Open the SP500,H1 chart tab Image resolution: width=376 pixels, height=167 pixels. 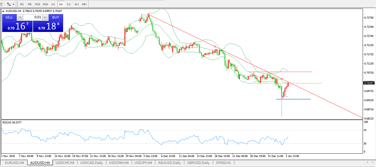tap(224, 163)
